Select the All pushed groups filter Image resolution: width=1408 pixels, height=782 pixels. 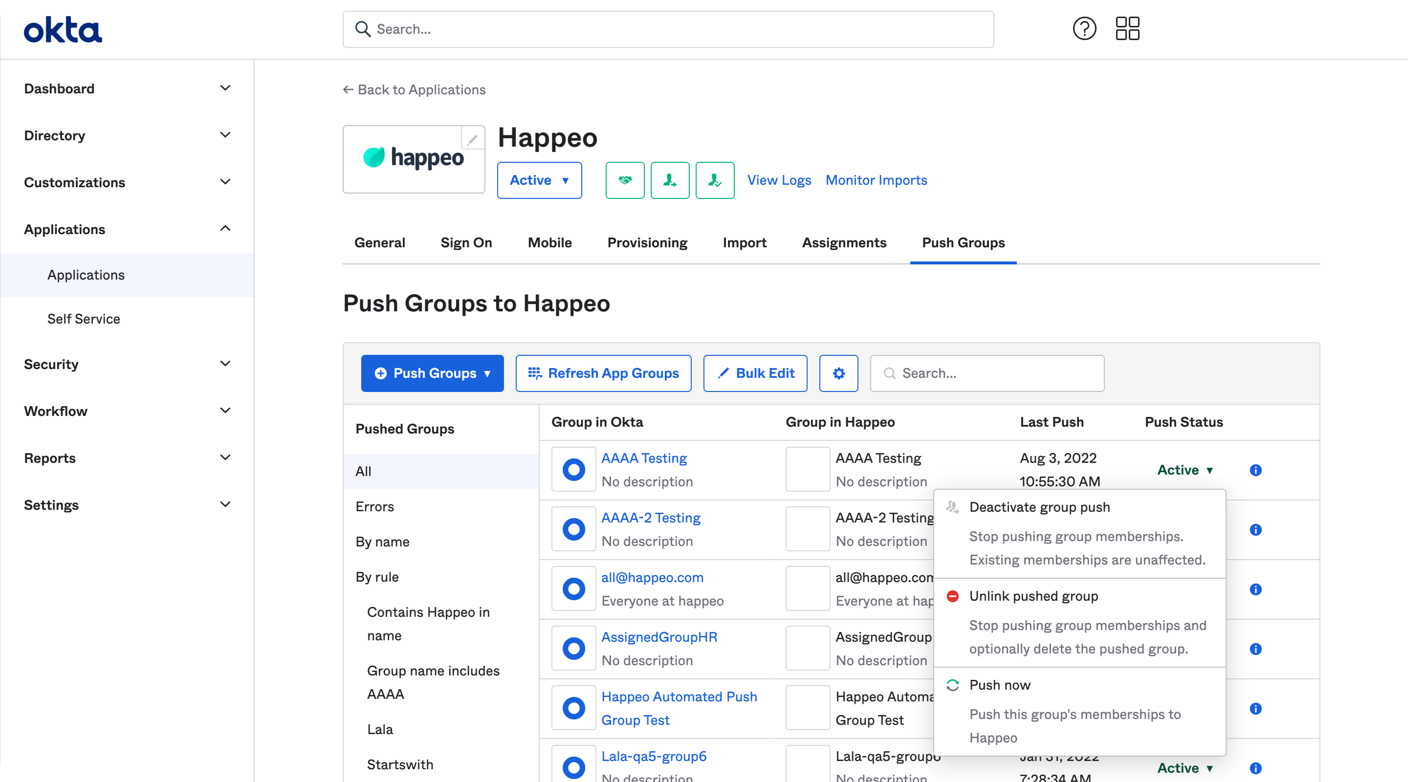440,472
